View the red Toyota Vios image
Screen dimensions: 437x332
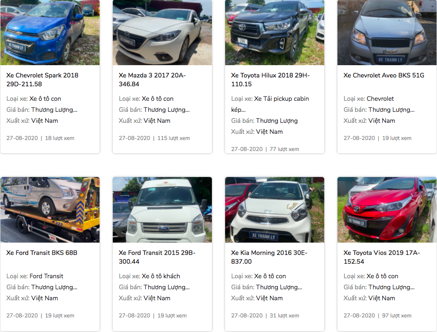point(387,210)
